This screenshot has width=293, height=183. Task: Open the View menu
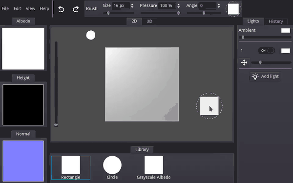click(x=30, y=9)
